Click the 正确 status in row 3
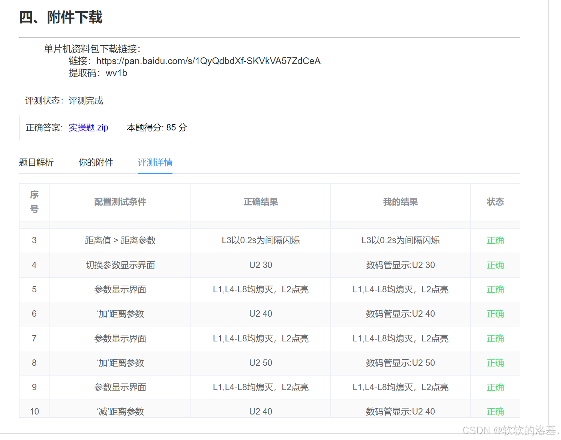Image resolution: width=561 pixels, height=440 pixels. click(495, 241)
